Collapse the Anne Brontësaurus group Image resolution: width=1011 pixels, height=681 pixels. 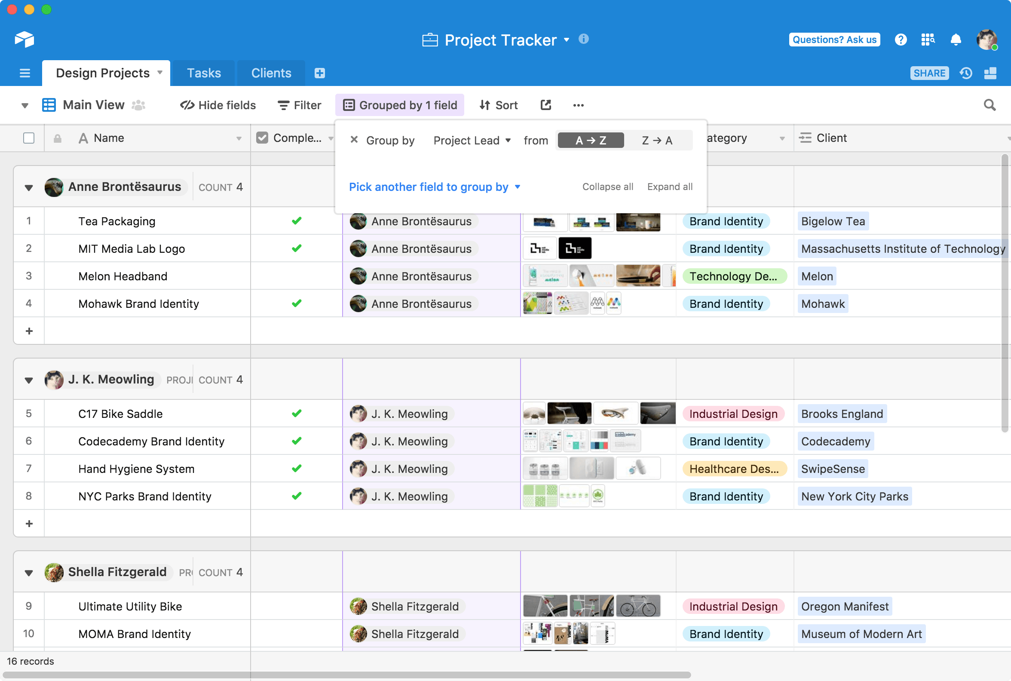tap(29, 186)
